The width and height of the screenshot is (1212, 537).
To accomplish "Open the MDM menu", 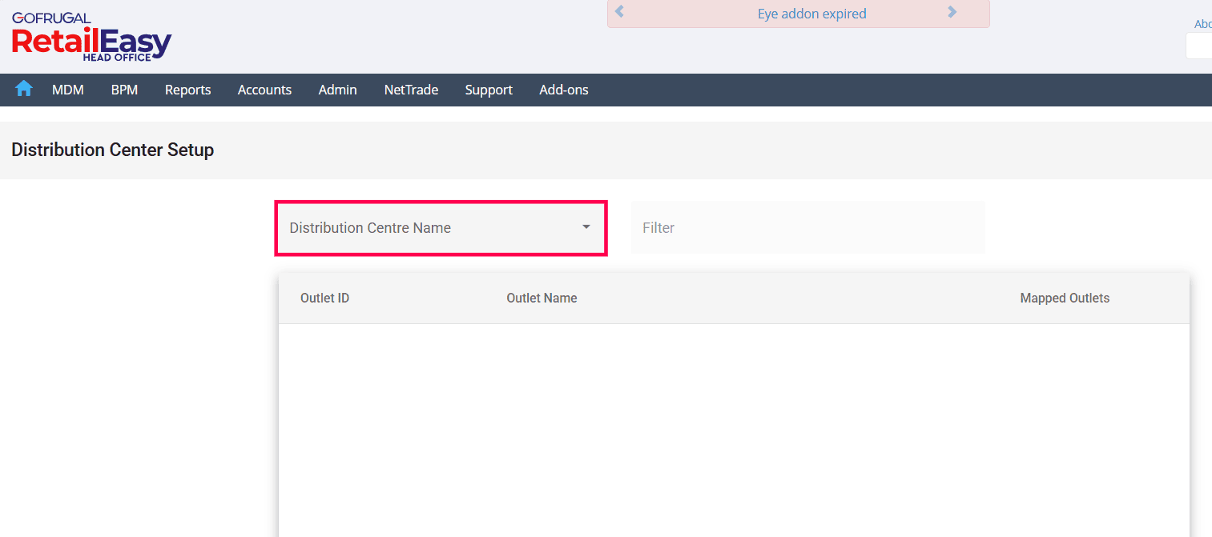I will coord(68,90).
